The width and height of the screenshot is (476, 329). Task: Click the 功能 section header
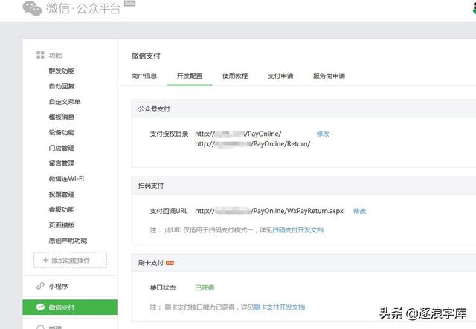pos(55,55)
